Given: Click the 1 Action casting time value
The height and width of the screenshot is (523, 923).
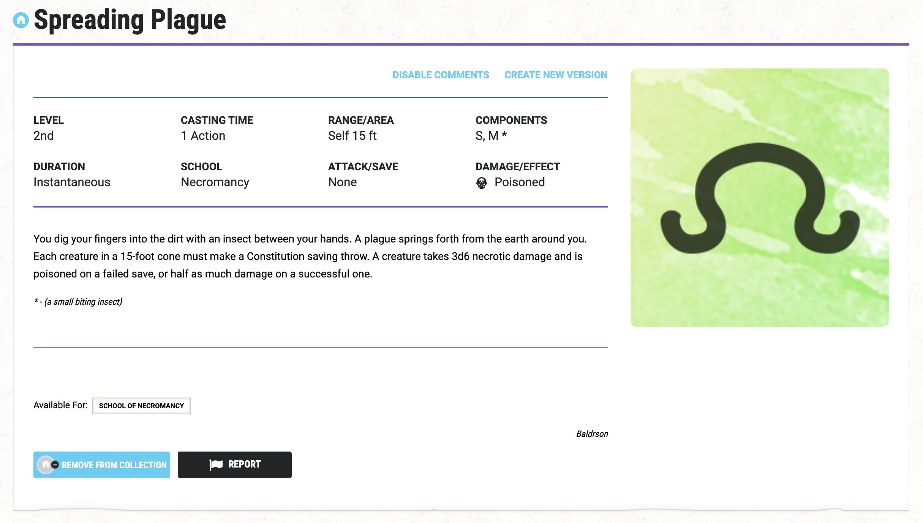Looking at the screenshot, I should click(203, 136).
